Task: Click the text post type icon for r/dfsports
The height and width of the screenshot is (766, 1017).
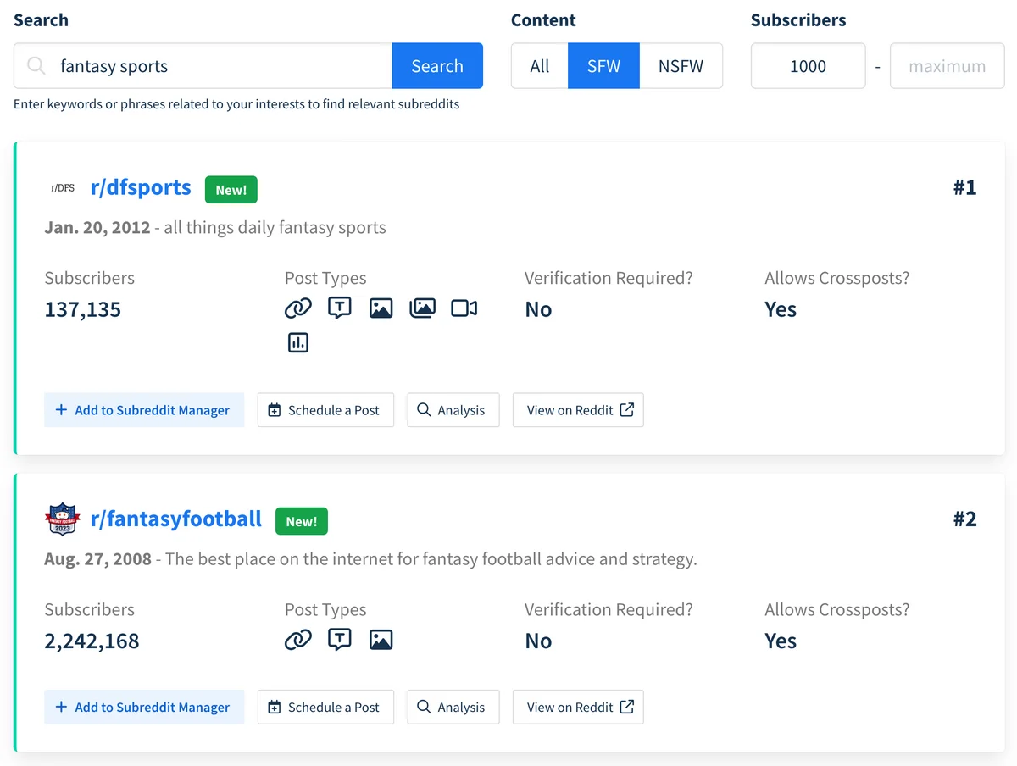Action: pos(339,308)
